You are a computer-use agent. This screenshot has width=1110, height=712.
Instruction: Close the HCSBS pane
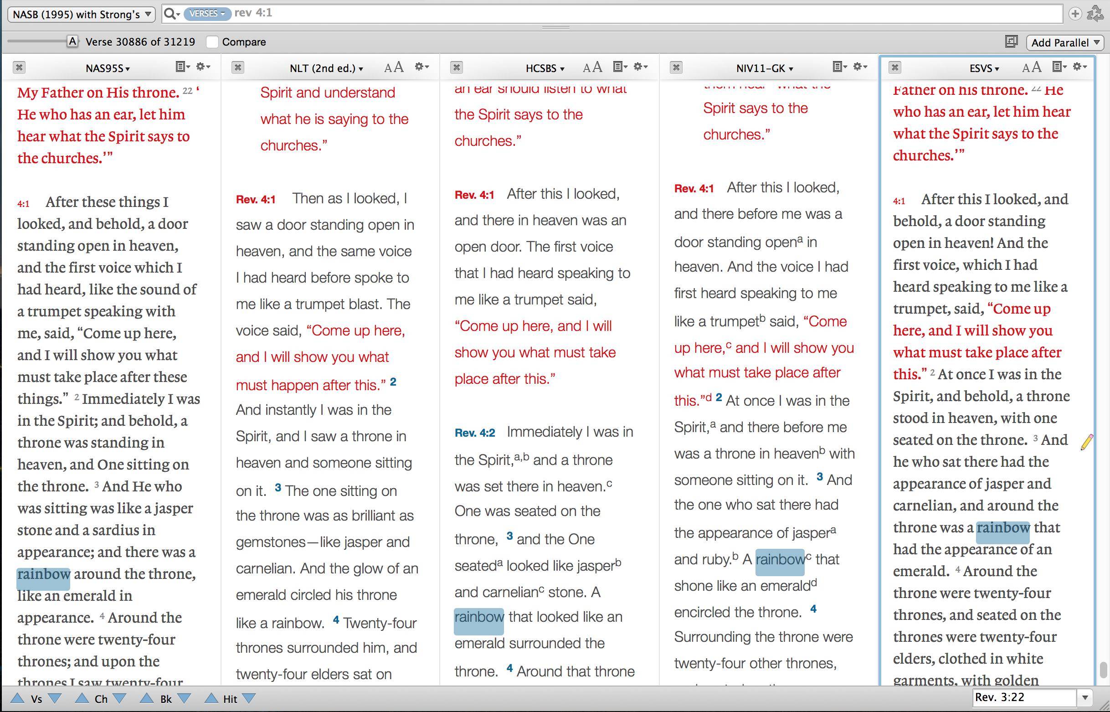tap(456, 67)
